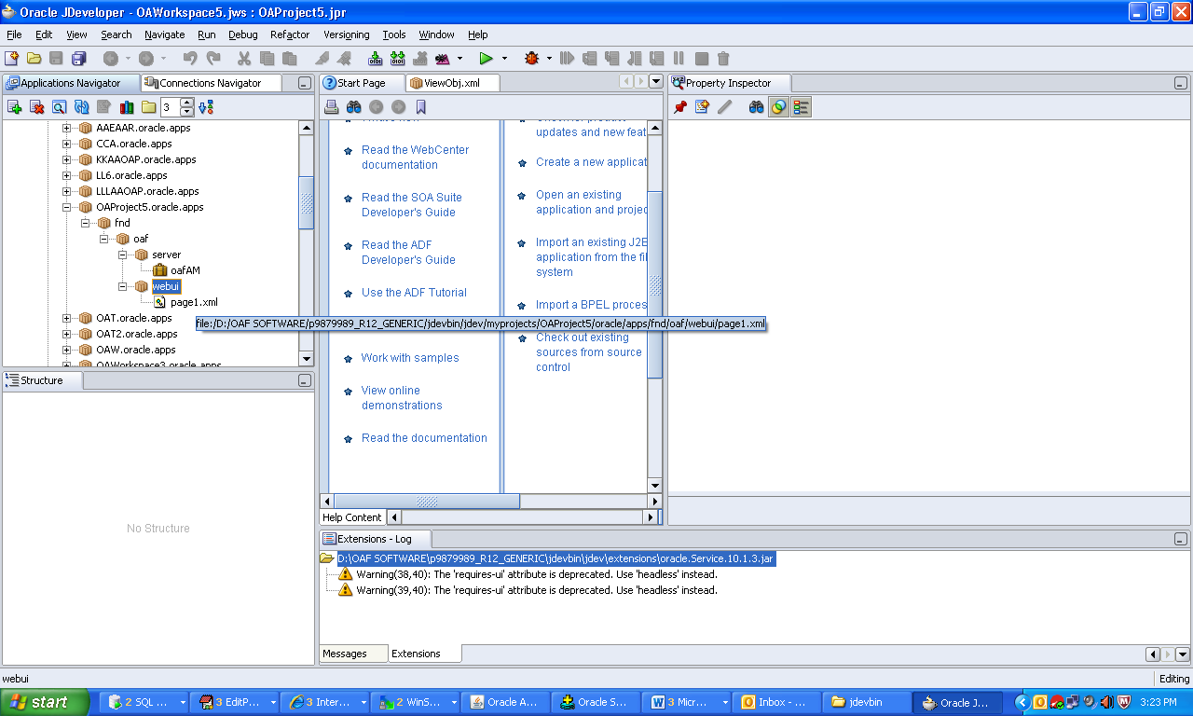Collapse the OAProject5.oracle.apps tree node

click(67, 207)
